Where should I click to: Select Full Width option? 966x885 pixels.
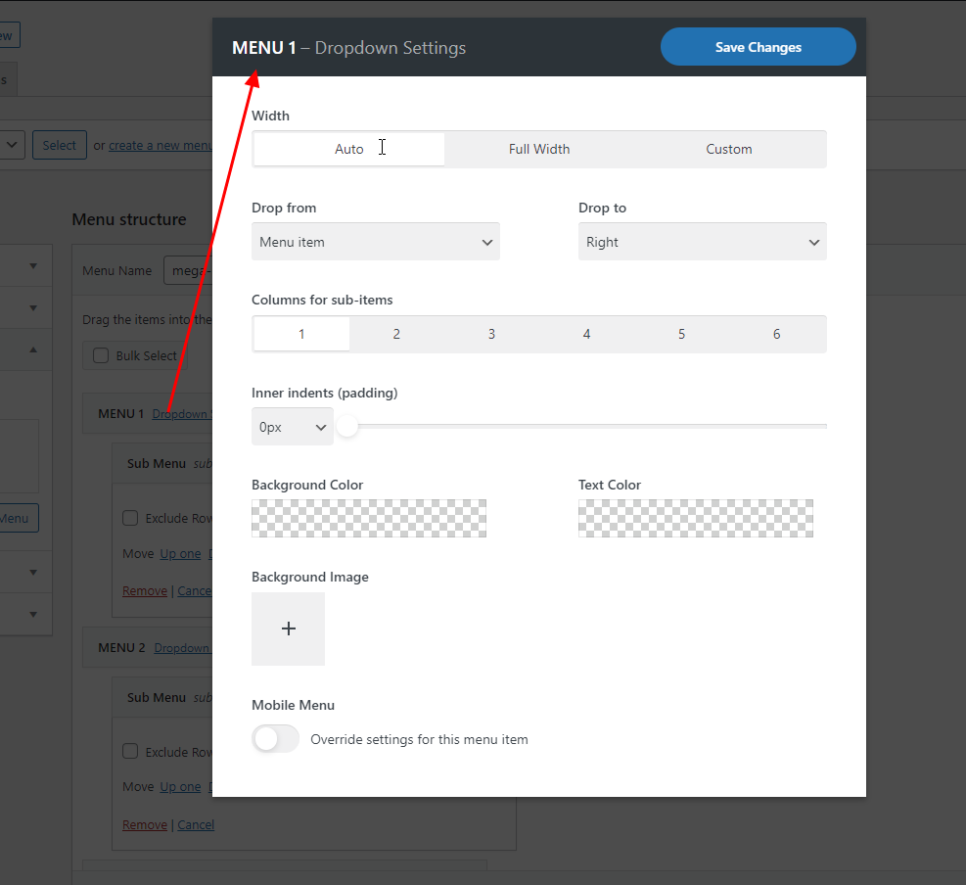pyautogui.click(x=539, y=149)
